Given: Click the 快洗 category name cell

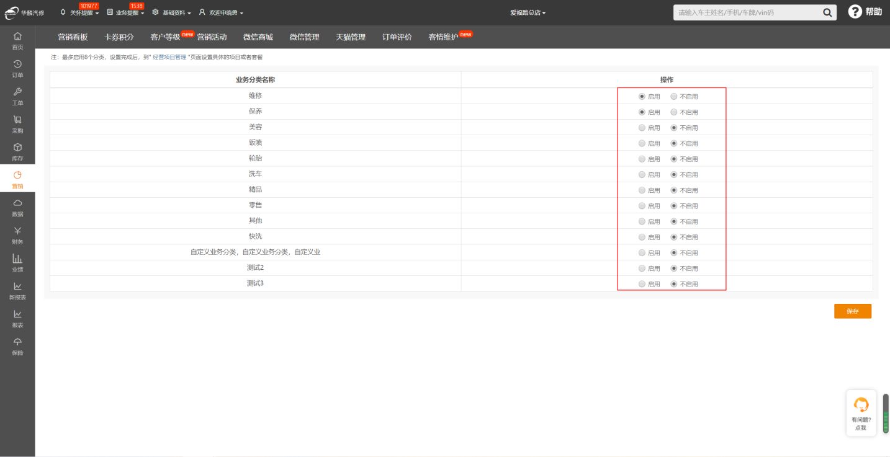Looking at the screenshot, I should tap(255, 236).
